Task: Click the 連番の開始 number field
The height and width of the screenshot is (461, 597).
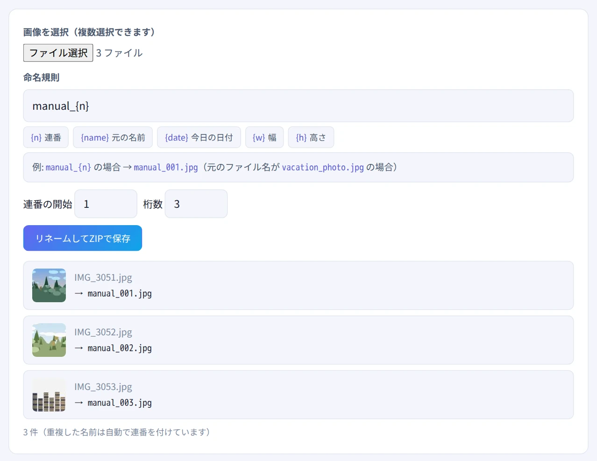Action: [106, 204]
